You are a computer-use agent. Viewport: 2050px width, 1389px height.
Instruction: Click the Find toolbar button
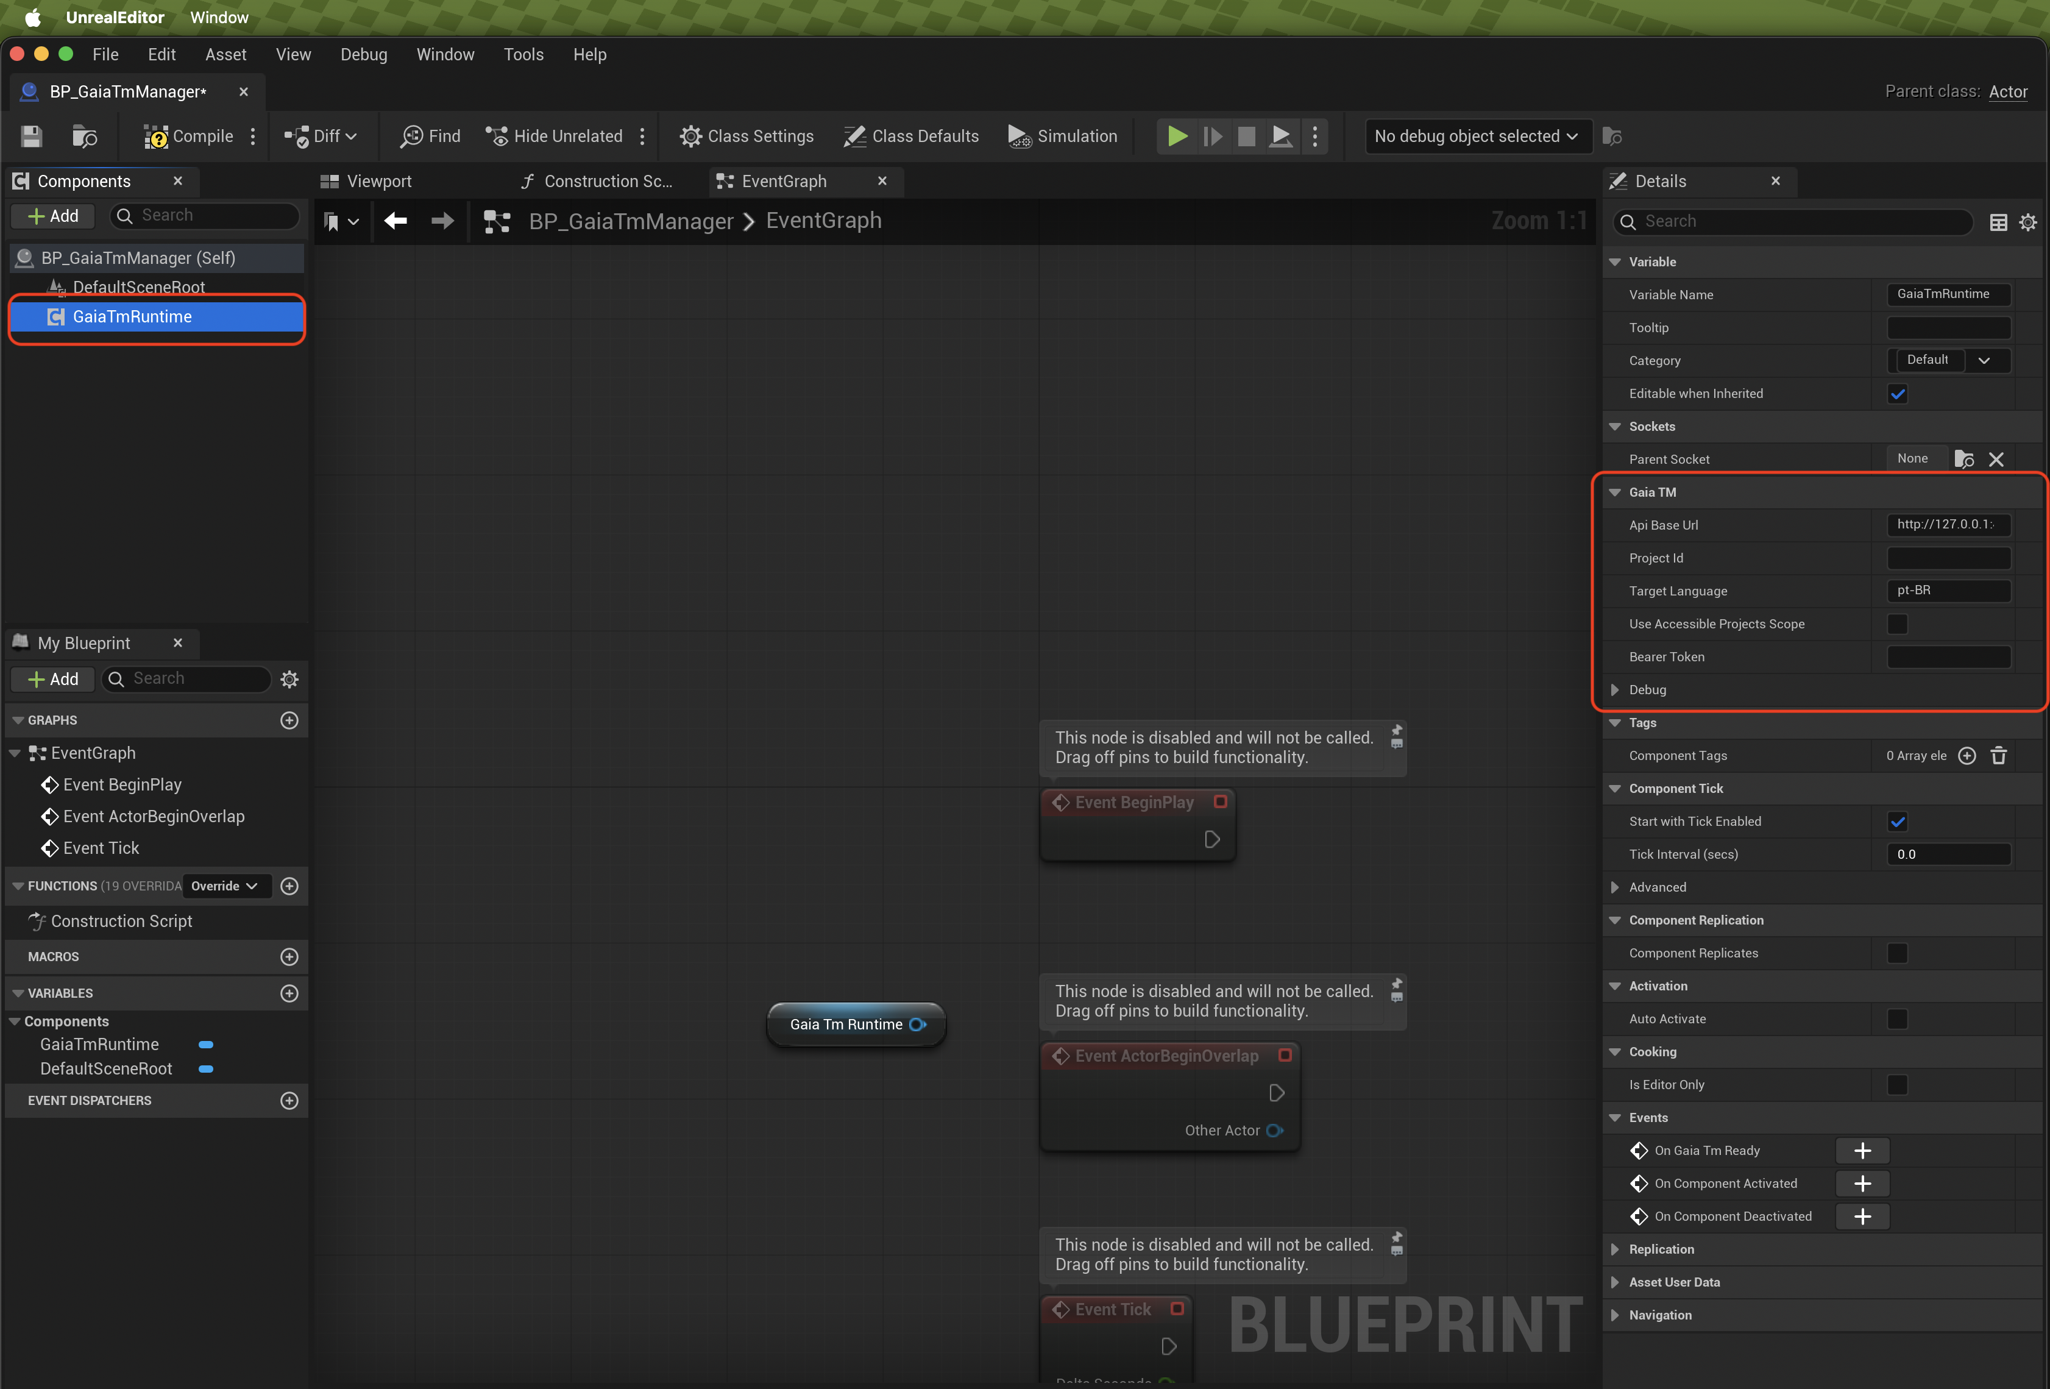coord(430,136)
